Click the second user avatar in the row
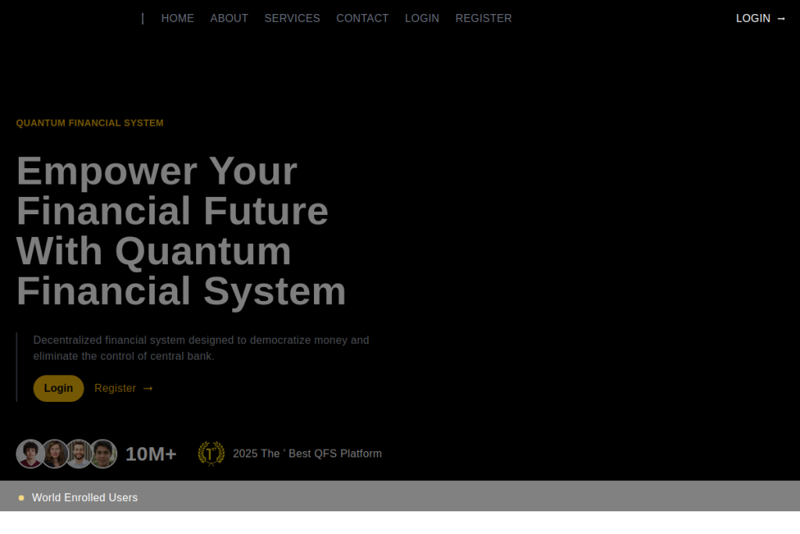The image size is (800, 534). coord(55,453)
